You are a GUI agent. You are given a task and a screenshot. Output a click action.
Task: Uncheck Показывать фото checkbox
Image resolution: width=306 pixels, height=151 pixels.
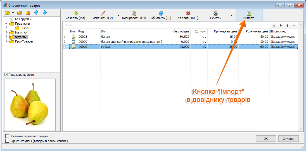click(6, 75)
